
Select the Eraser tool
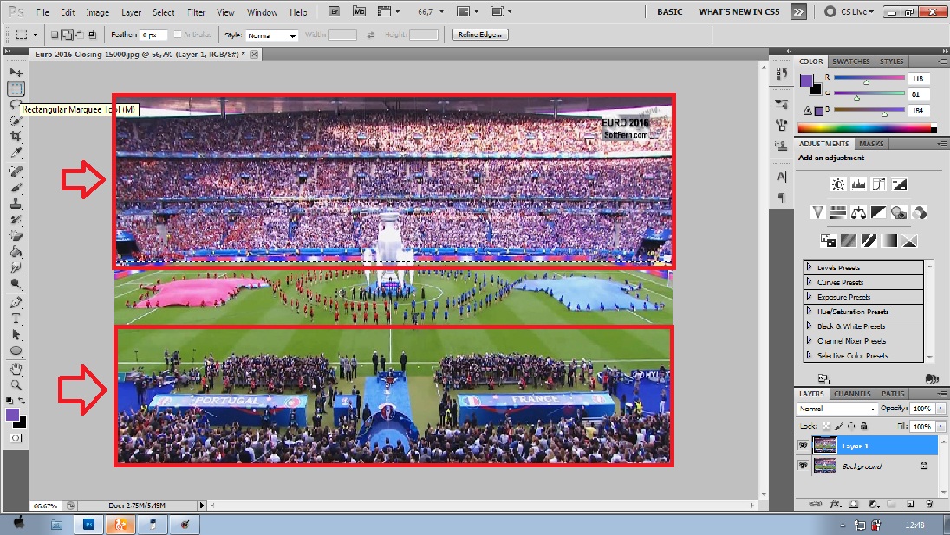[x=16, y=236]
